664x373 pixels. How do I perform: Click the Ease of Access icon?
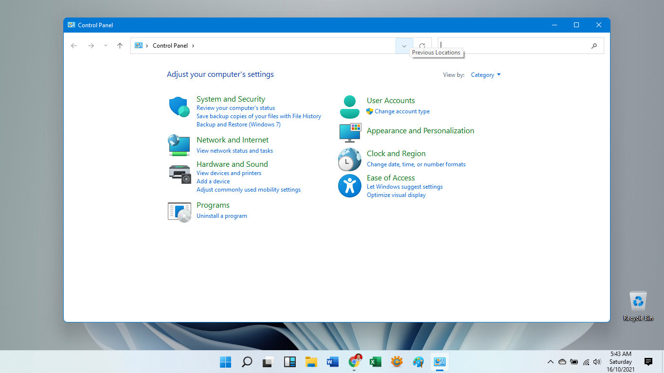point(349,186)
